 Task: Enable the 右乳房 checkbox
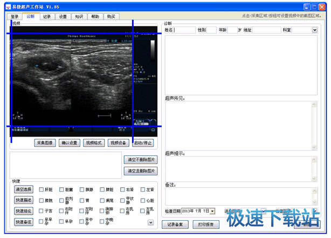122,211
